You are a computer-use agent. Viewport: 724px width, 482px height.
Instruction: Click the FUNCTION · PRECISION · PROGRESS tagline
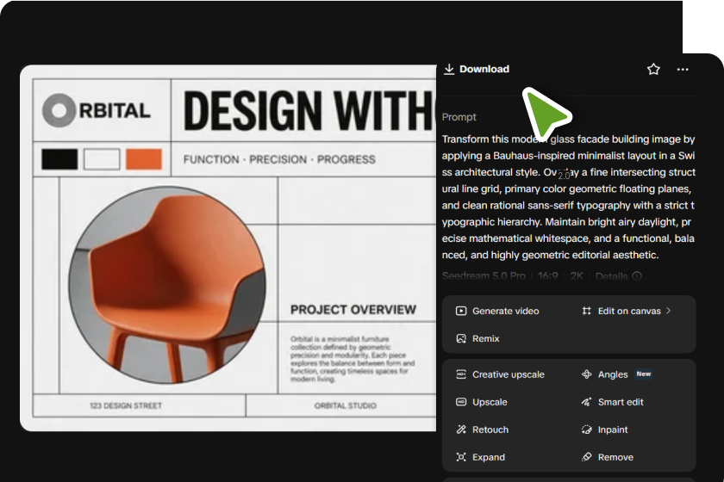pyautogui.click(x=279, y=159)
